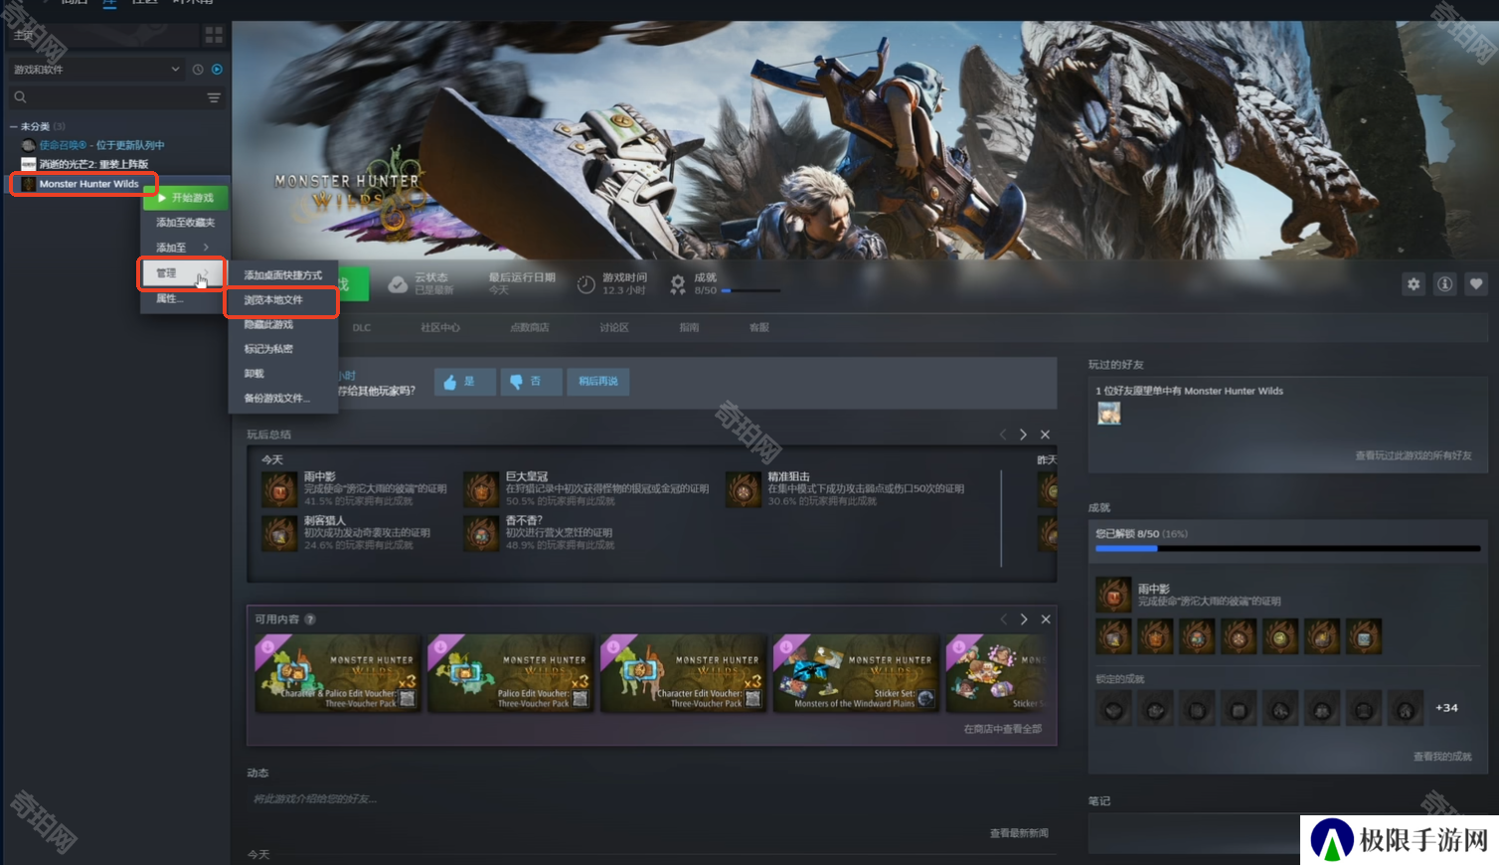Open Character & Palico Edit Voucher DLC thumbnail

[x=338, y=673]
